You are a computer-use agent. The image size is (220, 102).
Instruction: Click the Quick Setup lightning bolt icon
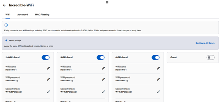pyautogui.click(x=6, y=41)
